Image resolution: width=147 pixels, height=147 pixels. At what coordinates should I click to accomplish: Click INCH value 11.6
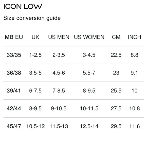(x=135, y=126)
